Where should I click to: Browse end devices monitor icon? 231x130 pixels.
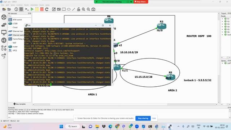[4, 32]
